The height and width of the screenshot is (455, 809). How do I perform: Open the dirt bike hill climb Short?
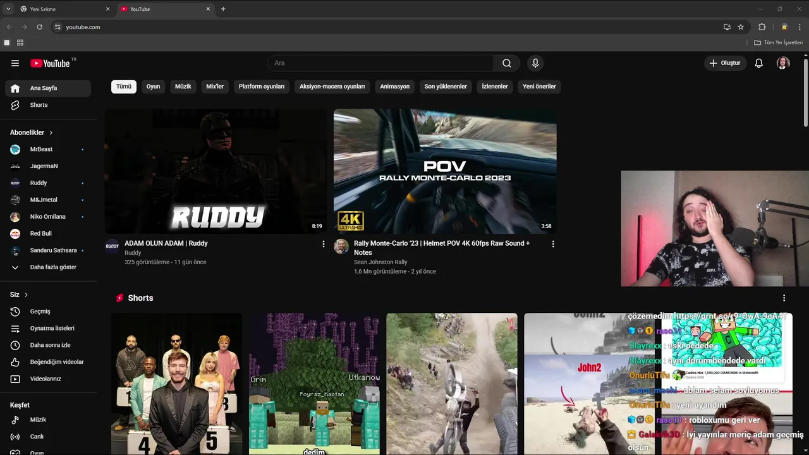(x=452, y=384)
